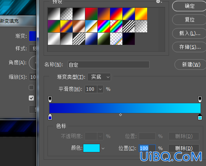Select the dark blue color stop
Viewport: 206px width, 166px height.
[50, 117]
